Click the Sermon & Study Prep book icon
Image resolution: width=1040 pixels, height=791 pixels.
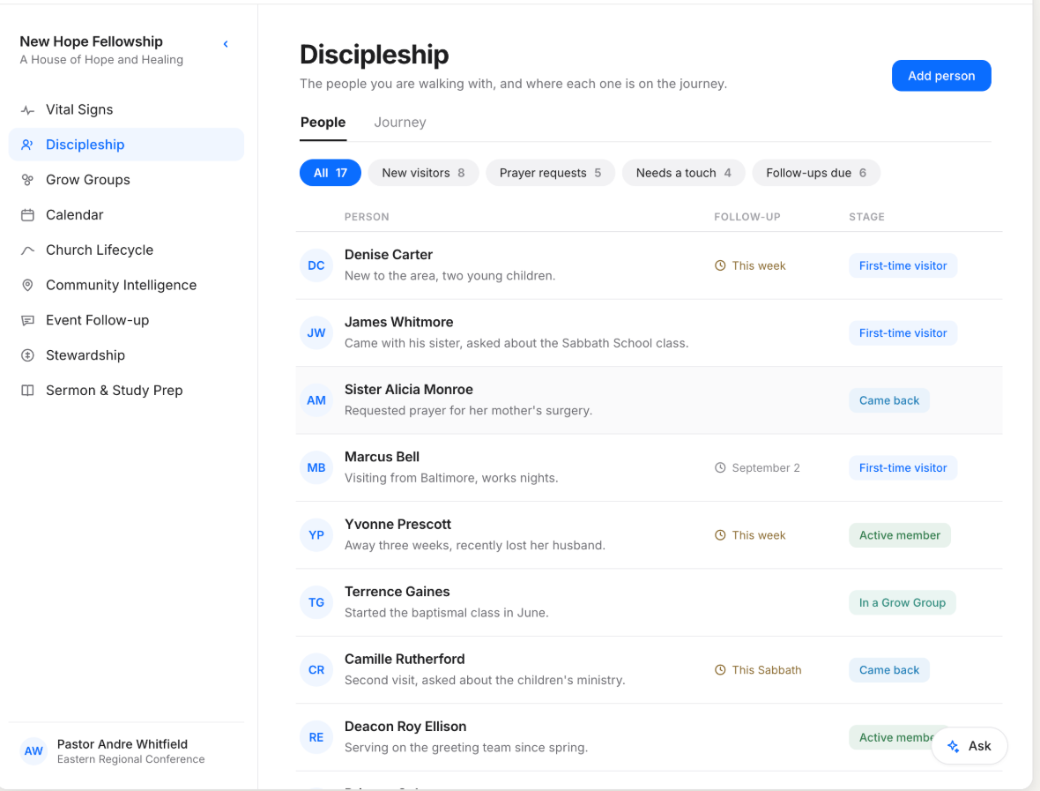point(27,391)
